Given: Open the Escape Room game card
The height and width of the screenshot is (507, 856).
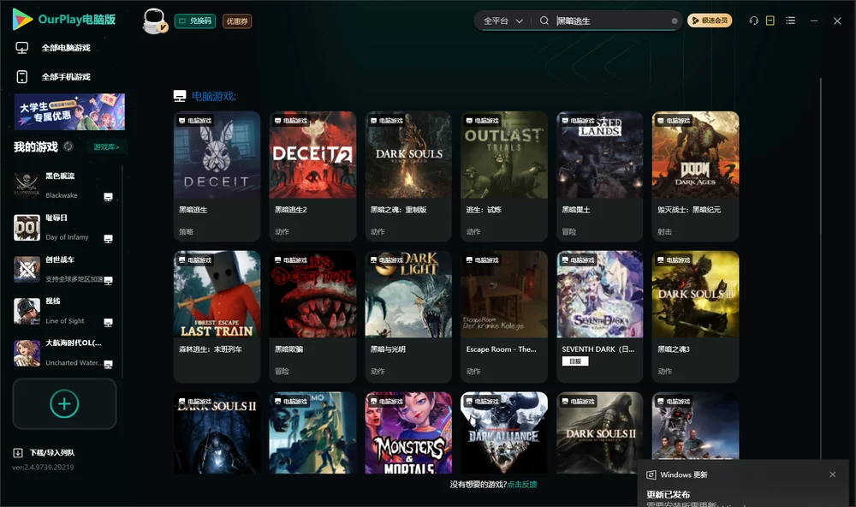Looking at the screenshot, I should [504, 316].
